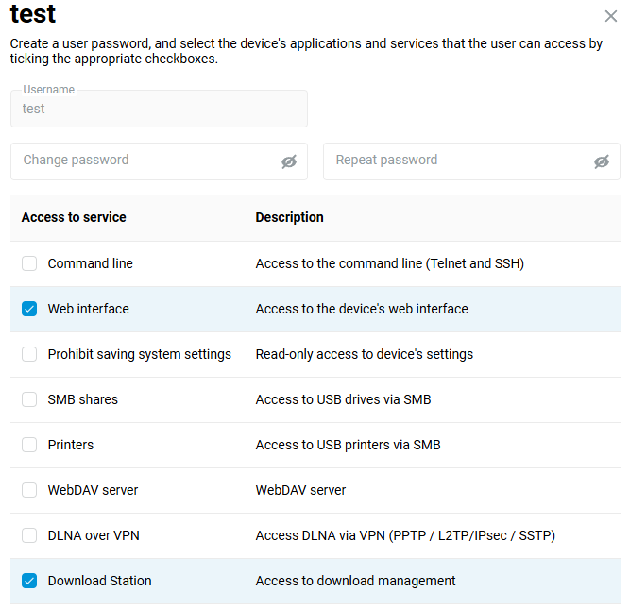Viewport: 630px width, 609px height.
Task: Click the Access to service column header
Action: pyautogui.click(x=74, y=217)
